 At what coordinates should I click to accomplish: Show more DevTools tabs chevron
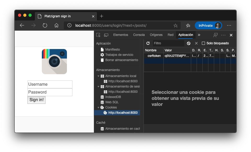[199, 35]
